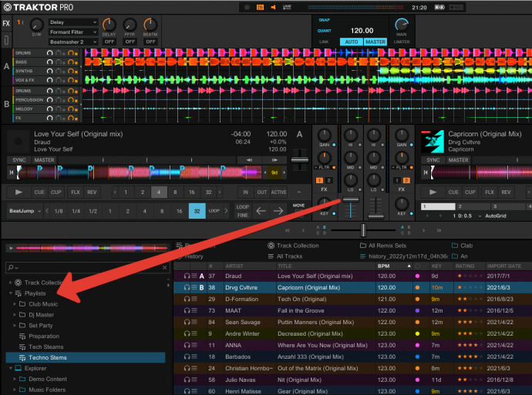This screenshot has width=532, height=395.
Task: Expand the Club Music folder
Action: coord(15,304)
